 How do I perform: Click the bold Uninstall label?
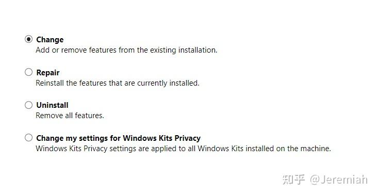(52, 105)
